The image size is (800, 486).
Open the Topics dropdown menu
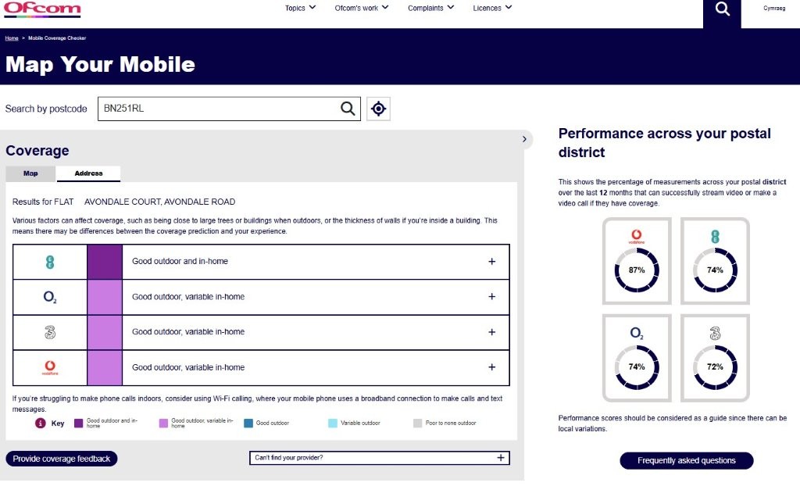[300, 9]
